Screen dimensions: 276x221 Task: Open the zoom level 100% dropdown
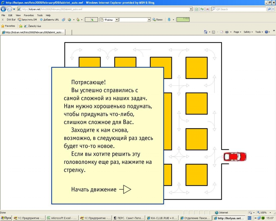(x=271, y=213)
